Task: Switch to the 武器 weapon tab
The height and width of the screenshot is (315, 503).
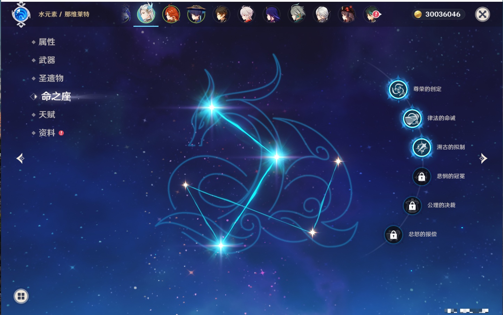Action: point(47,60)
